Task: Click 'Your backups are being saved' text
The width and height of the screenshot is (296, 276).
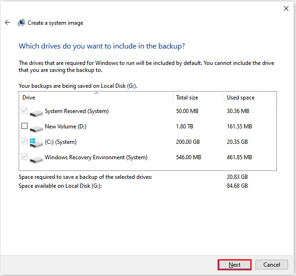Action: tap(78, 86)
